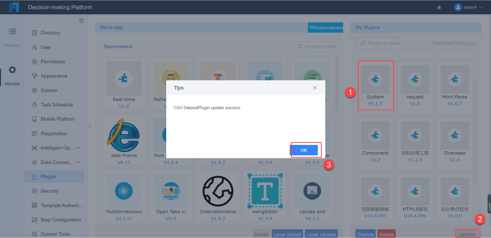Click the Disable button

coord(365,234)
